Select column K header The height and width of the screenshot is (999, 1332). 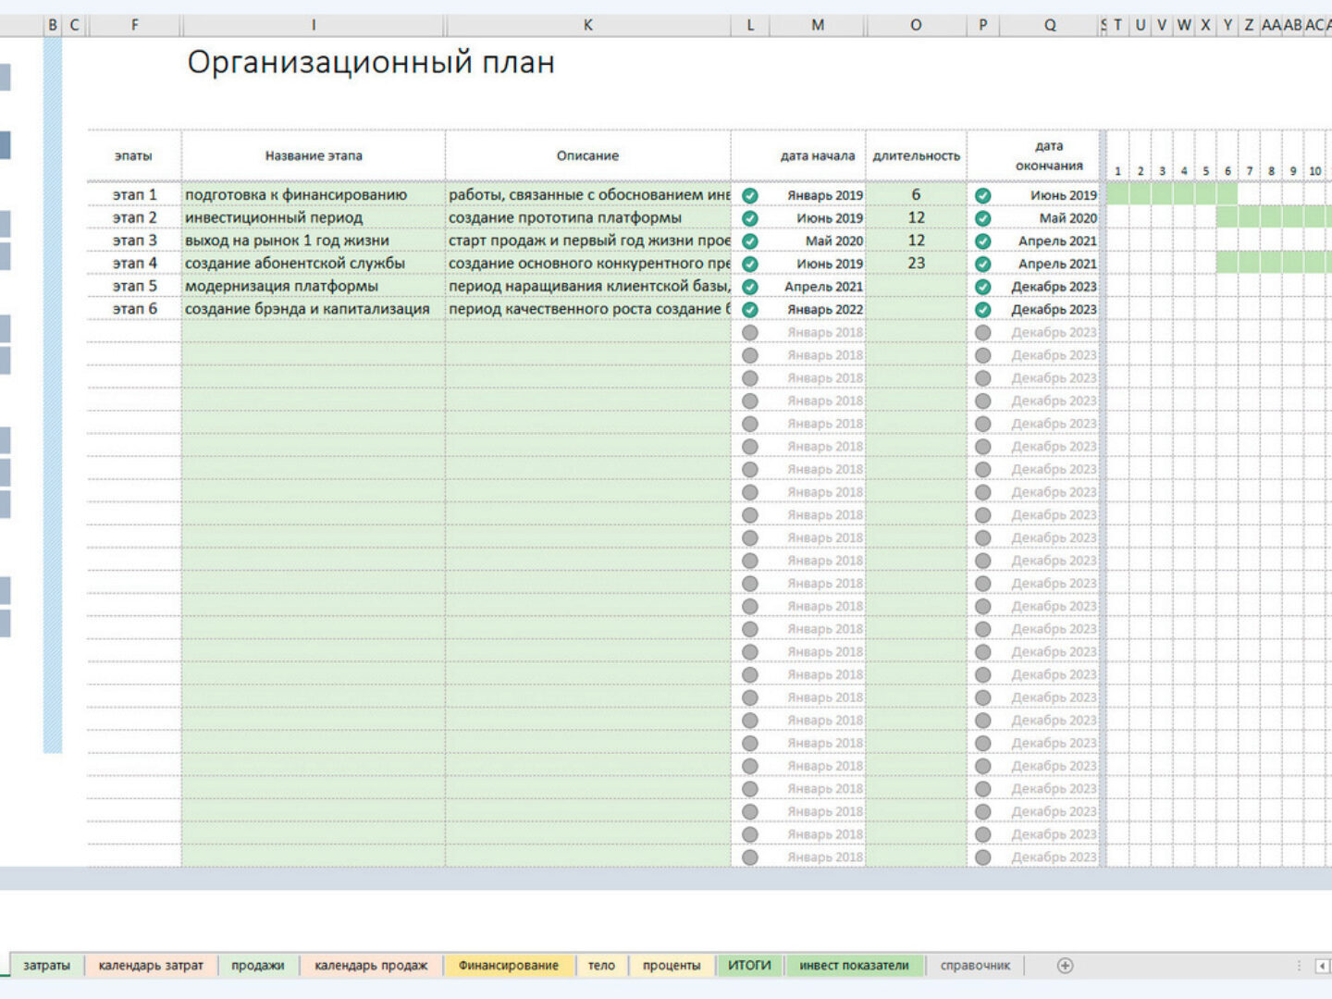[x=587, y=25]
